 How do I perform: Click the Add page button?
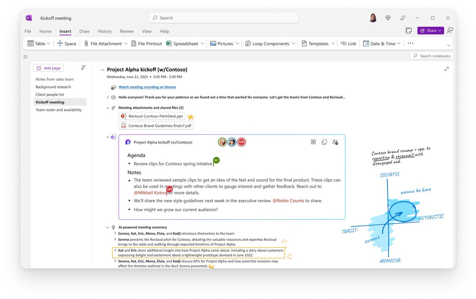pos(48,67)
